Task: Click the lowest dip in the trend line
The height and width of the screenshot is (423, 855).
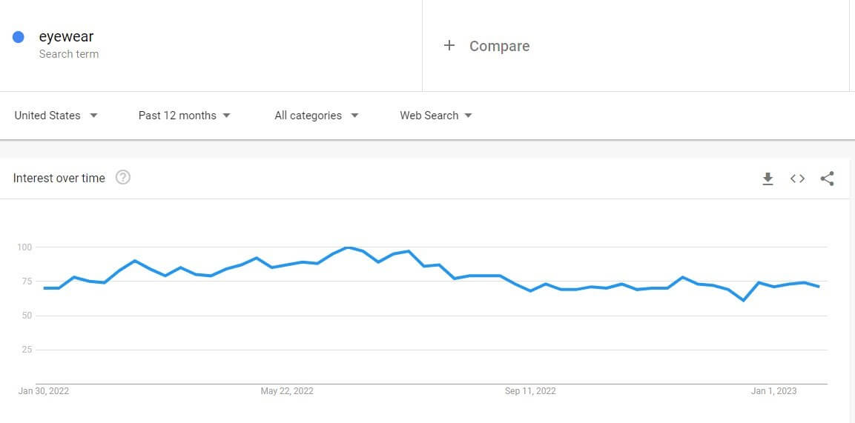Action: coord(743,300)
